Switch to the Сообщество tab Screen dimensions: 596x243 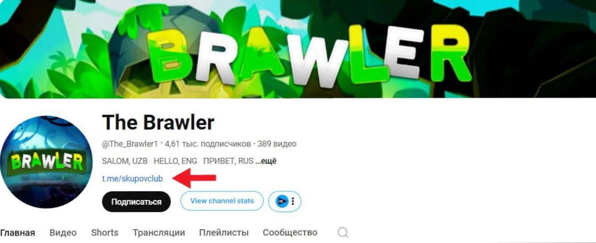[290, 232]
